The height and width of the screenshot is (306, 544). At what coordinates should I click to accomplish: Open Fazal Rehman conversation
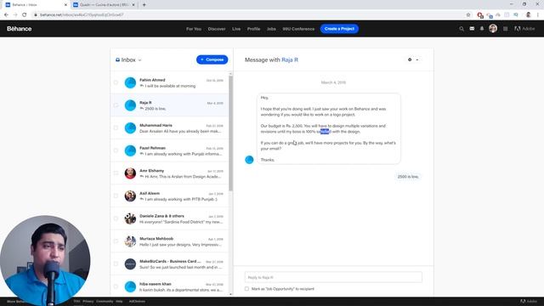pyautogui.click(x=170, y=150)
